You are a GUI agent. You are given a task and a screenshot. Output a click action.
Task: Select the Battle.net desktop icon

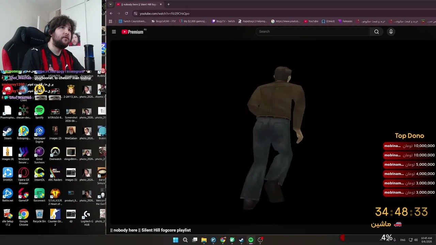(x=7, y=196)
